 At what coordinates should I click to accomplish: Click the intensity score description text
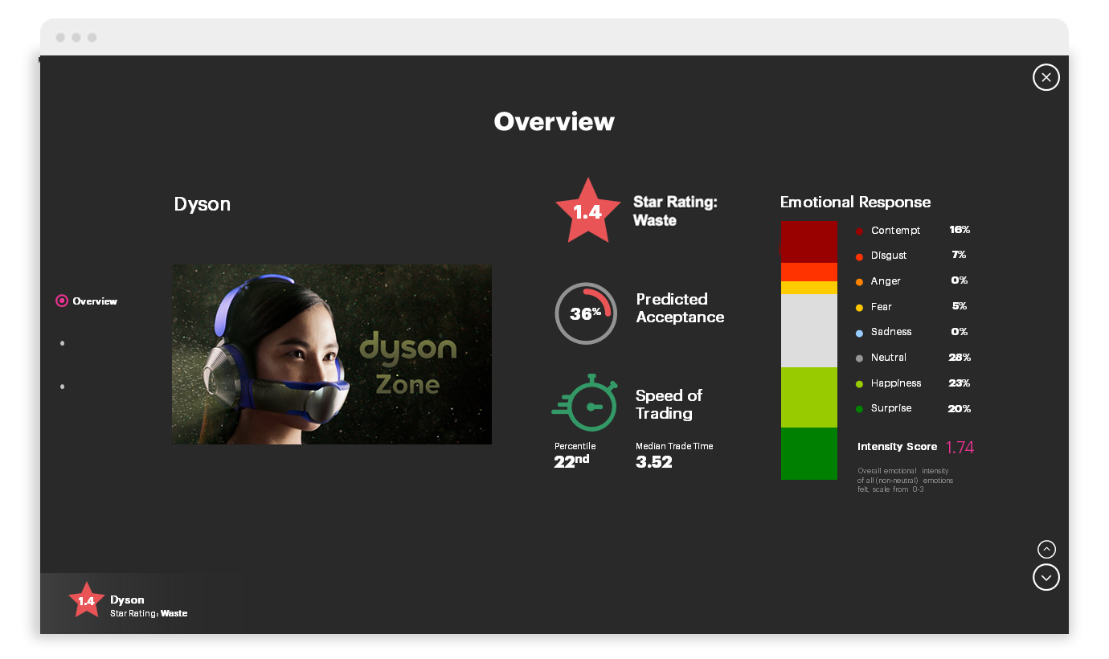tap(905, 480)
